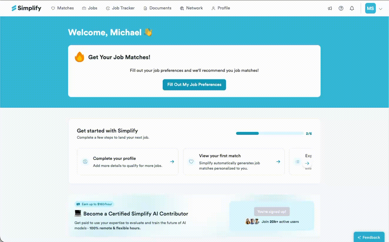Click the onboarding progress bar

pos(270,133)
